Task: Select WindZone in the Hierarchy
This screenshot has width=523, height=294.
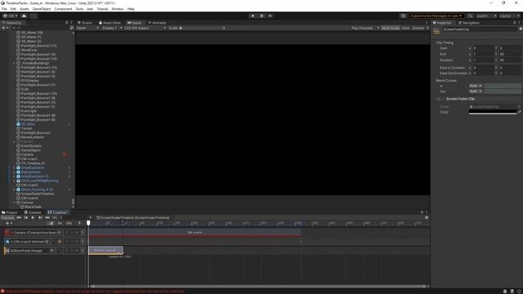Action: 29,50
